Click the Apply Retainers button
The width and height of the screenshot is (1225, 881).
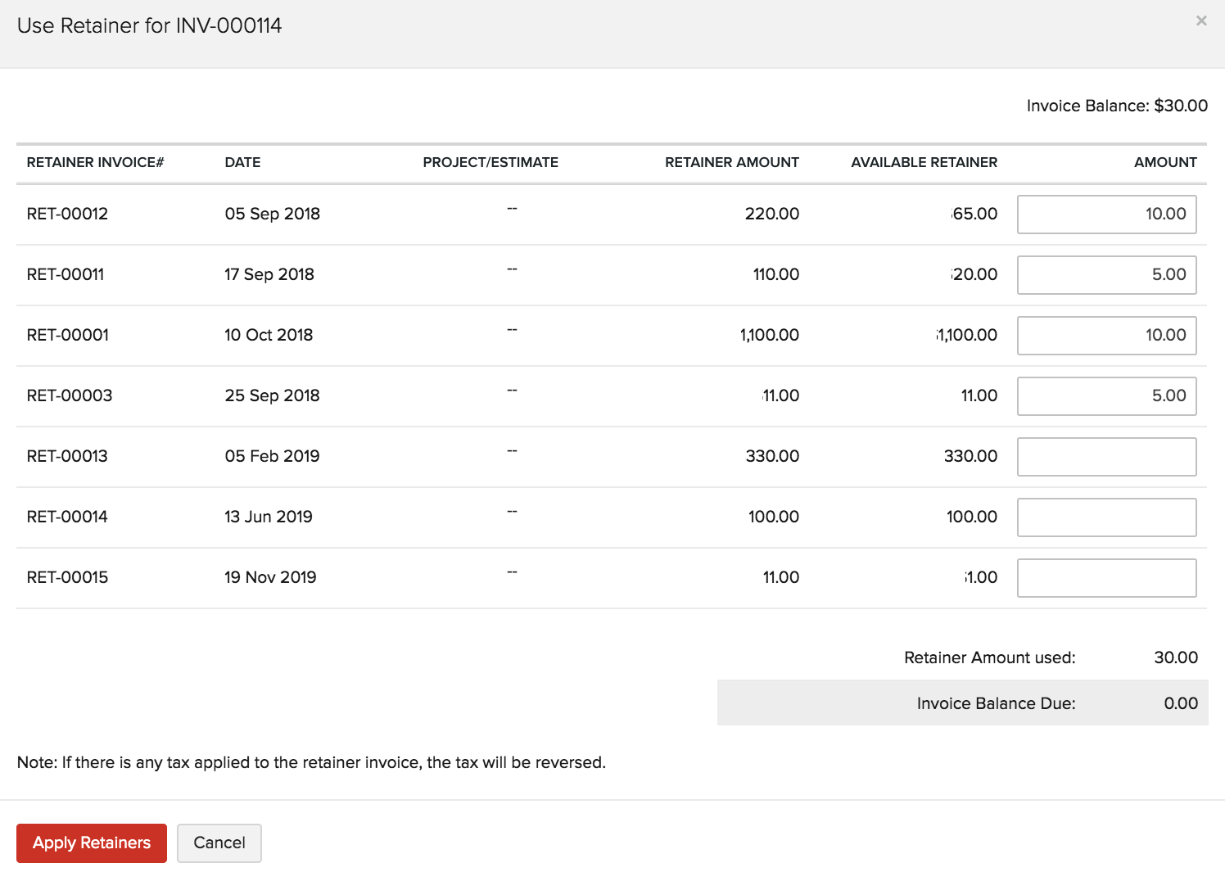91,843
